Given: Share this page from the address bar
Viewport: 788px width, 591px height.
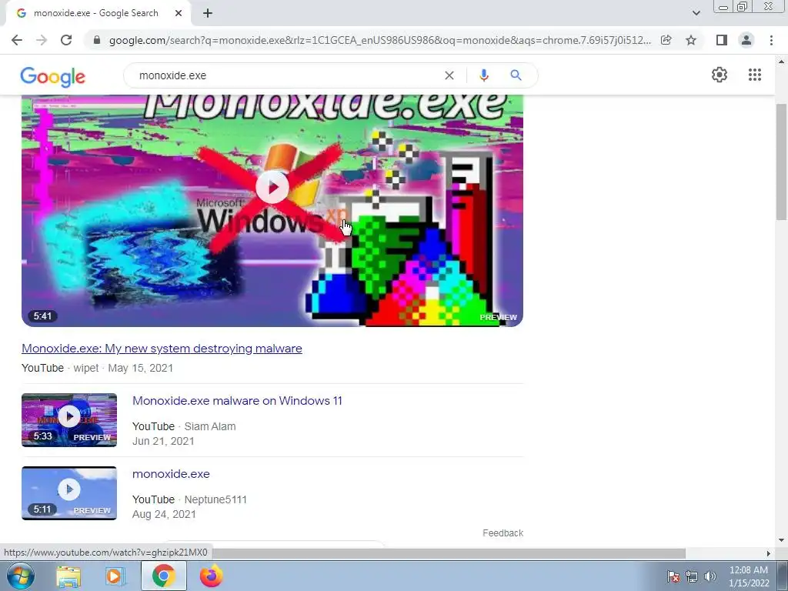Looking at the screenshot, I should pyautogui.click(x=666, y=40).
